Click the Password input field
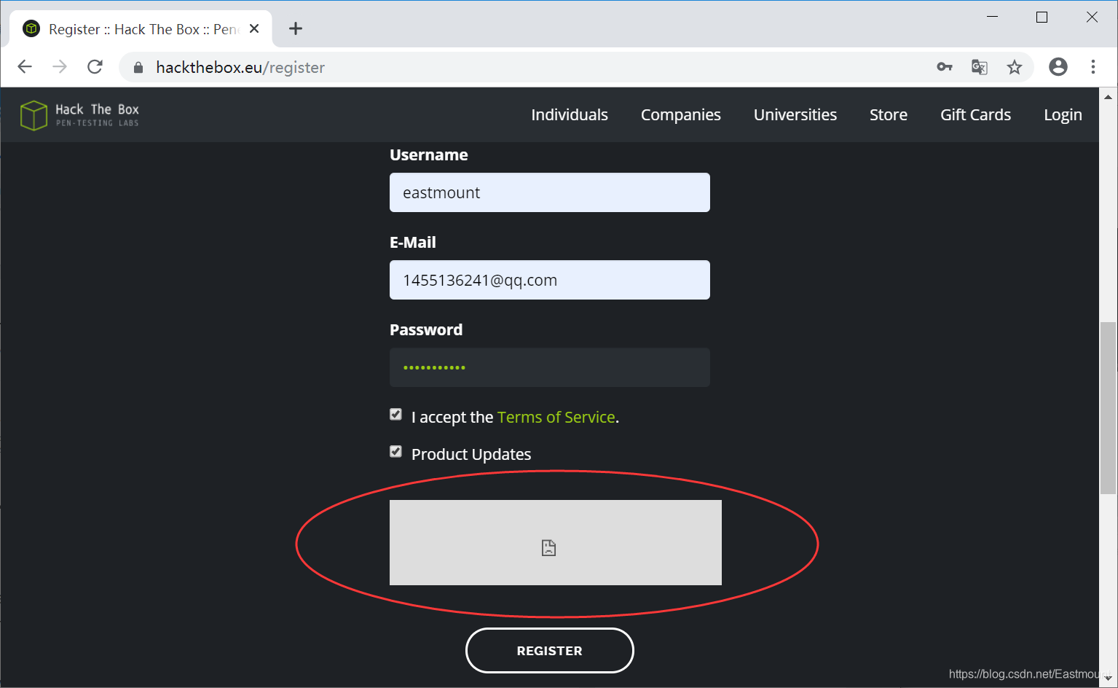This screenshot has width=1118, height=688. pos(550,367)
